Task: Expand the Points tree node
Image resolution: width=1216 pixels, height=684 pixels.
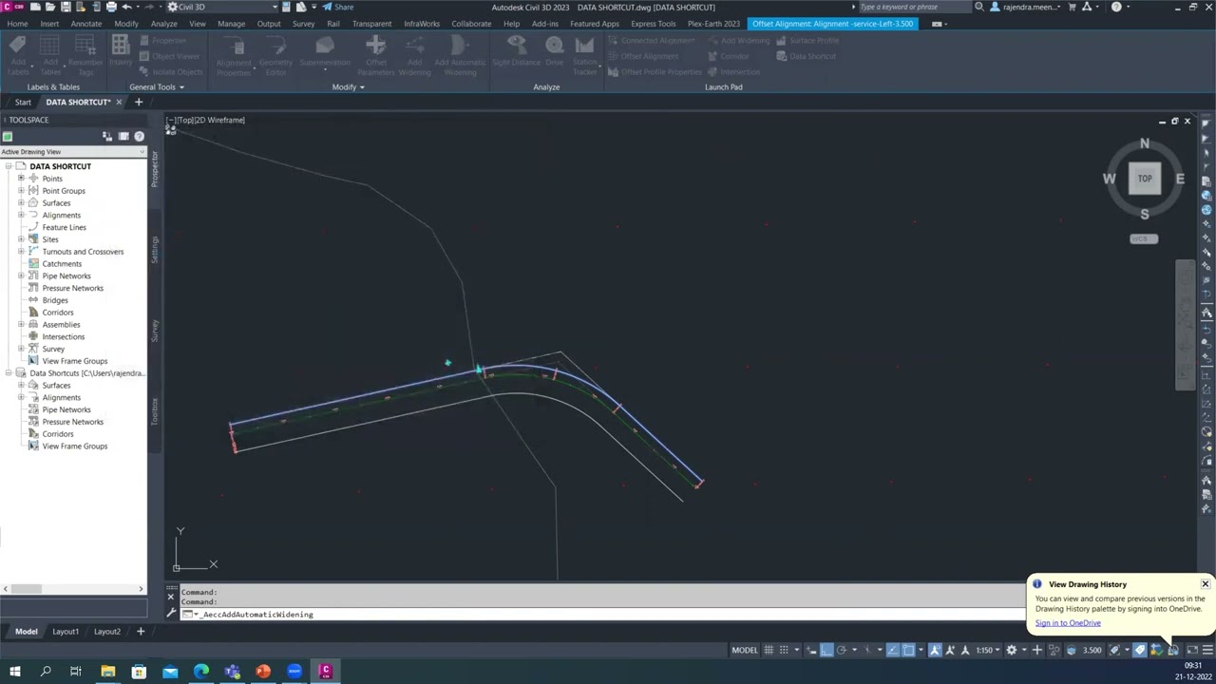Action: [21, 179]
